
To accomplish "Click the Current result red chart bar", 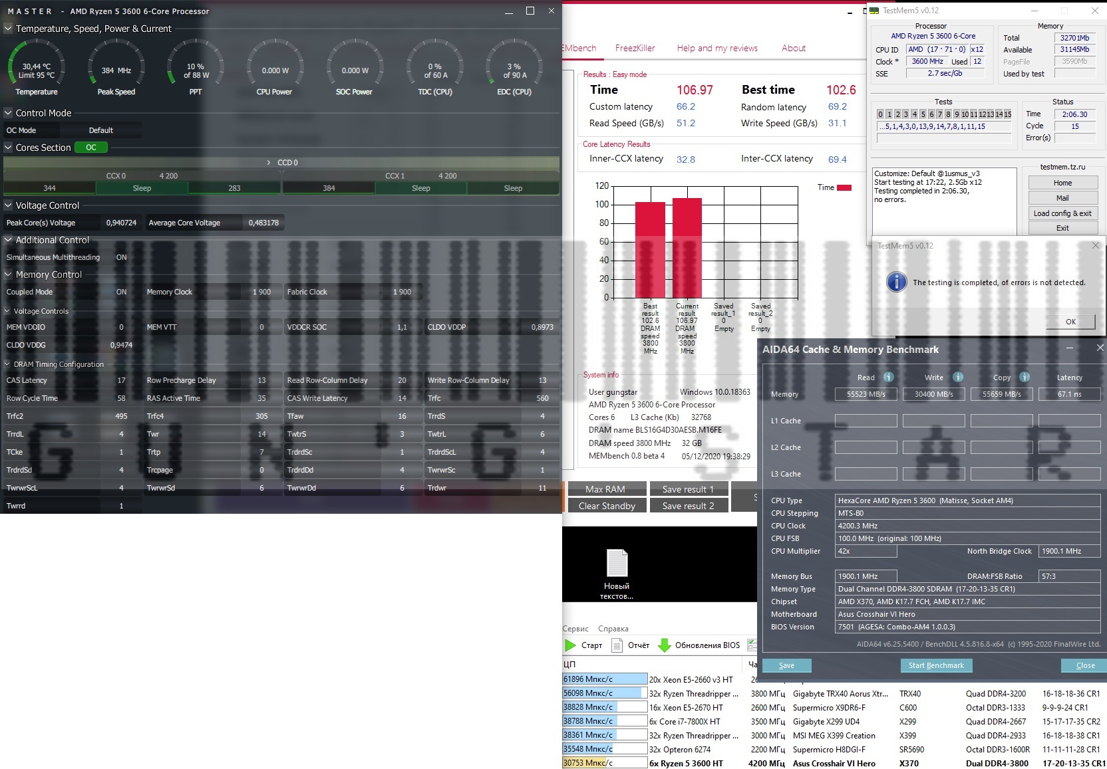I will click(687, 247).
